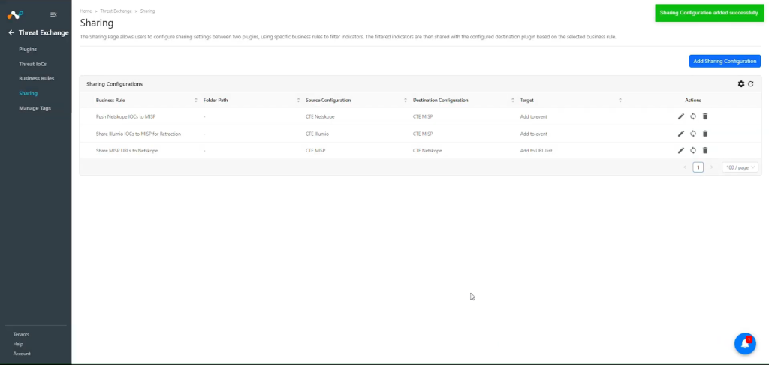Open Threat IoCs in sidebar
769x365 pixels.
coord(33,64)
